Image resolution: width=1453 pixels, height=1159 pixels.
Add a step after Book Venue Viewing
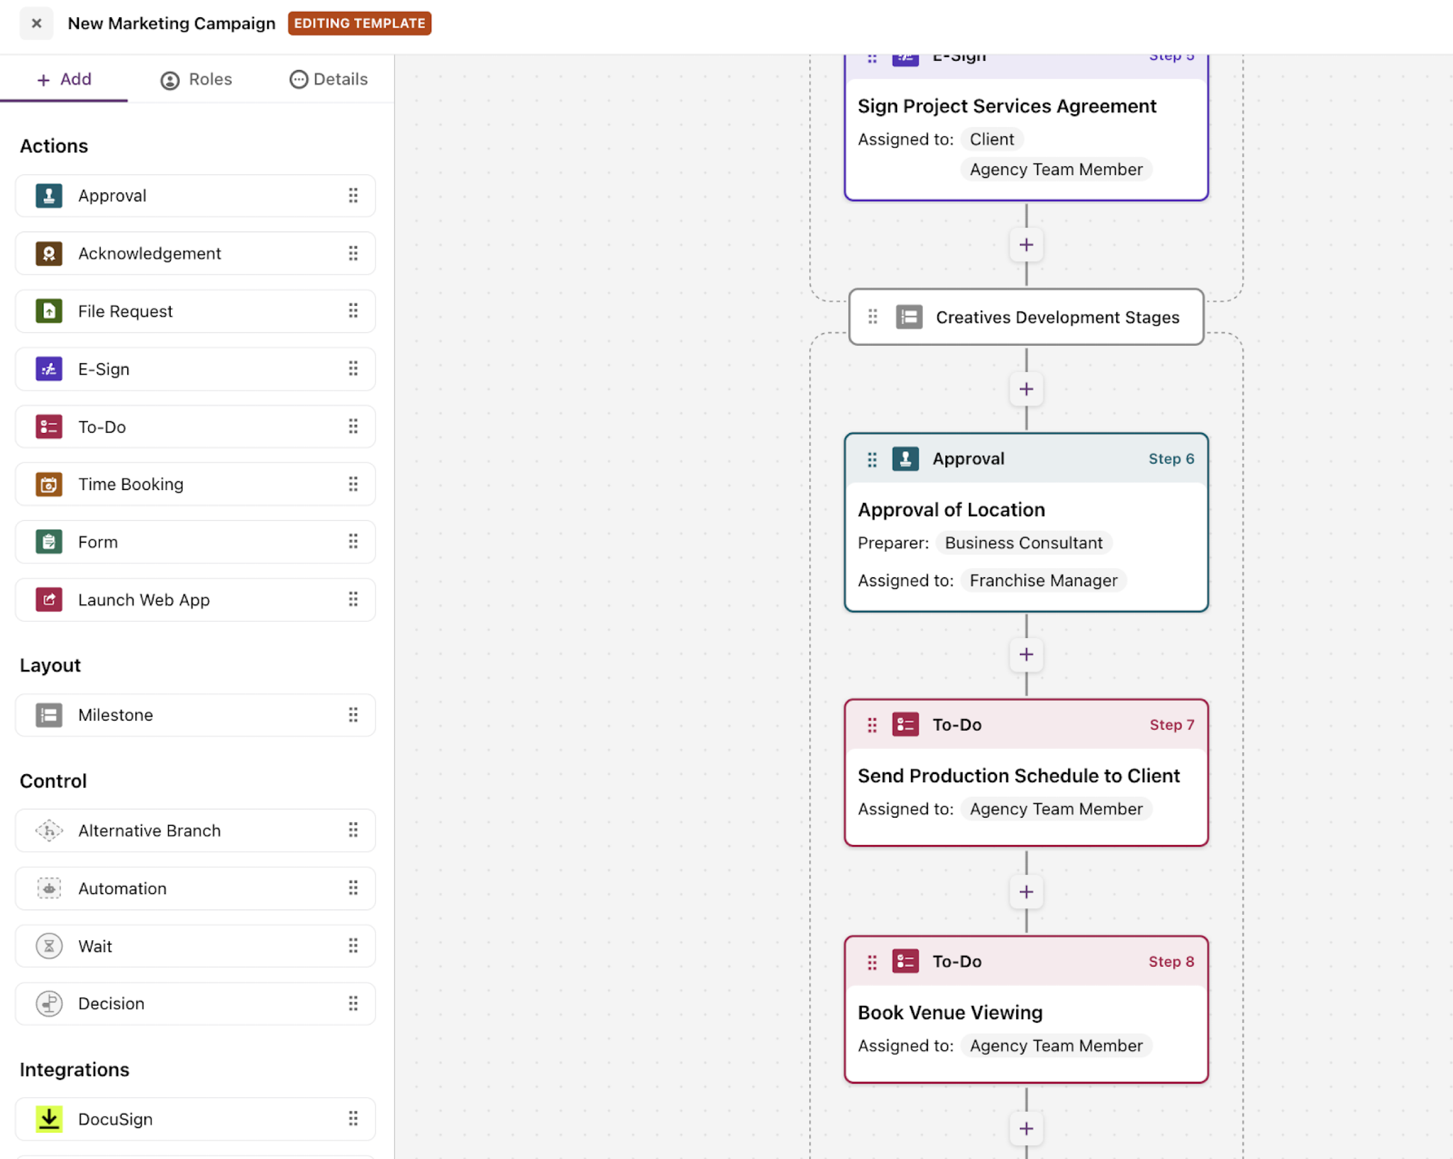tap(1026, 1129)
